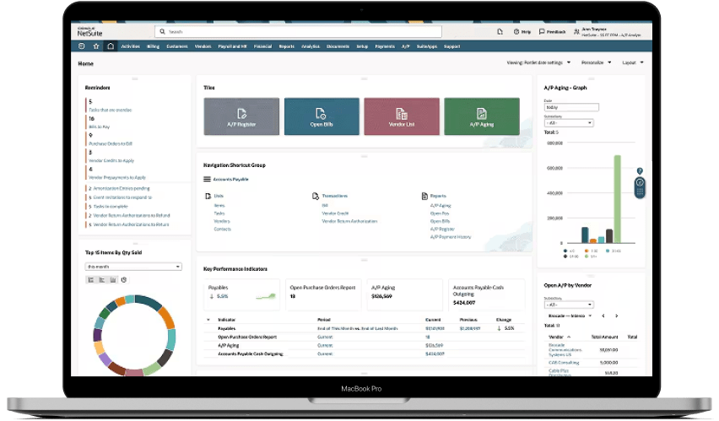Open Feedback in the header
Image resolution: width=719 pixels, height=421 pixels.
552,32
